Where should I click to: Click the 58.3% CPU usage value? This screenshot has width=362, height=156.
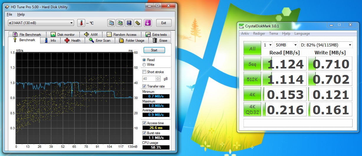point(156,147)
